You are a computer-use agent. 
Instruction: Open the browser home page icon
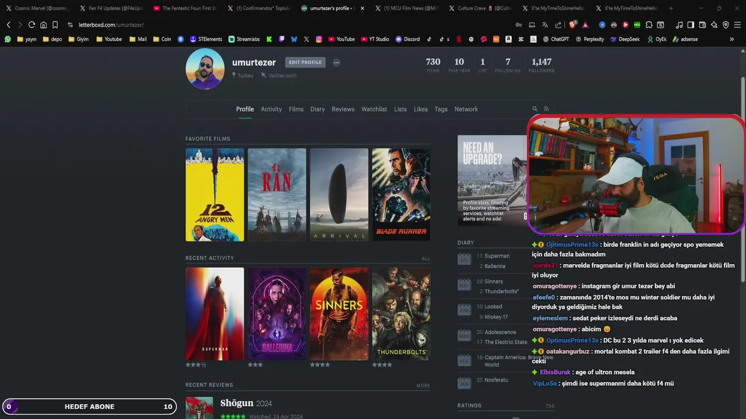pyautogui.click(x=43, y=25)
